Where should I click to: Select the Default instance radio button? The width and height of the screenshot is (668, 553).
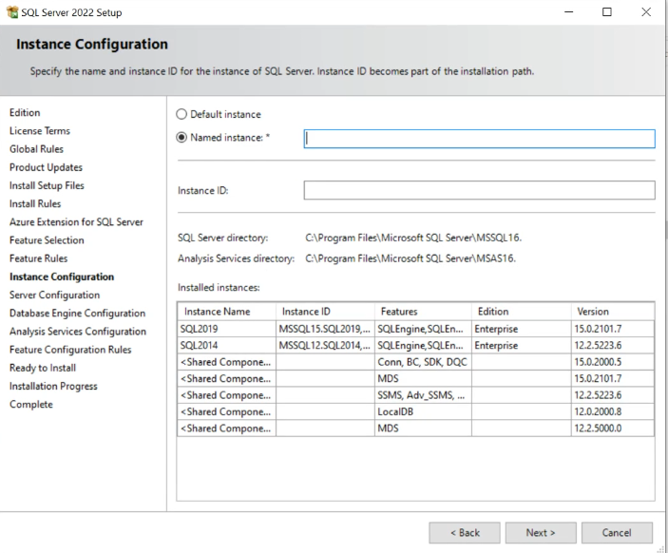181,114
